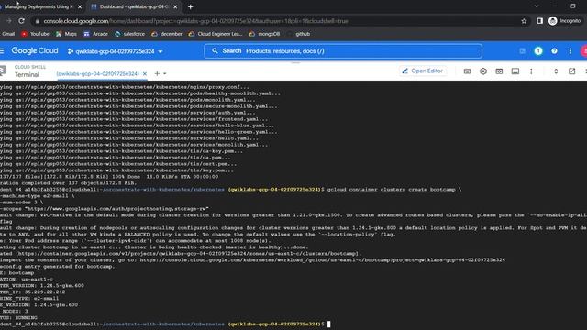Open the Arcade bookmark
This screenshot has width=587, height=330.
coord(95,34)
